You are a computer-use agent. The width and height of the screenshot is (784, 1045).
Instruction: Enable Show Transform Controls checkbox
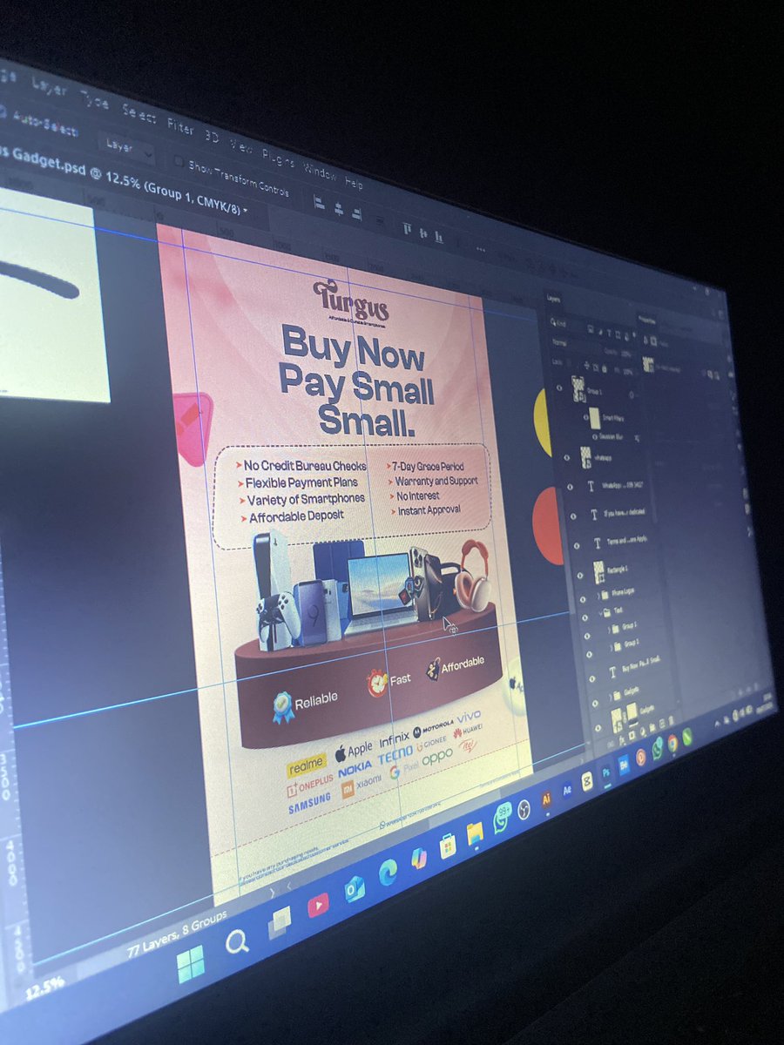(x=179, y=162)
